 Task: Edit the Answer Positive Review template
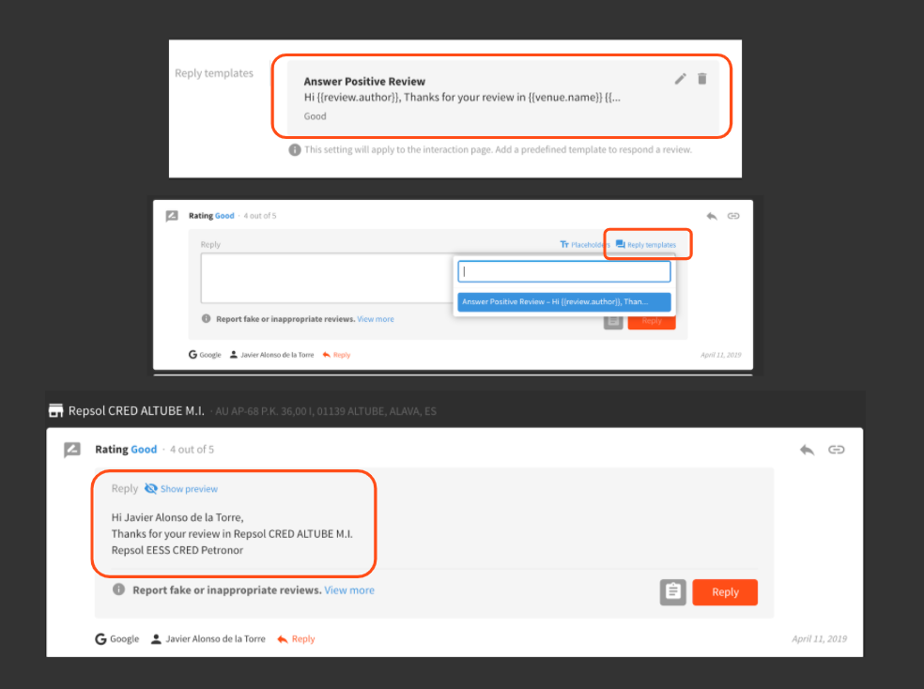click(681, 79)
